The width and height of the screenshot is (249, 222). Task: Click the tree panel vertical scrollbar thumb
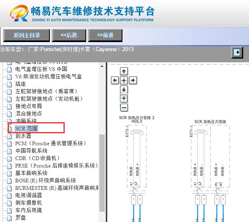point(102,173)
